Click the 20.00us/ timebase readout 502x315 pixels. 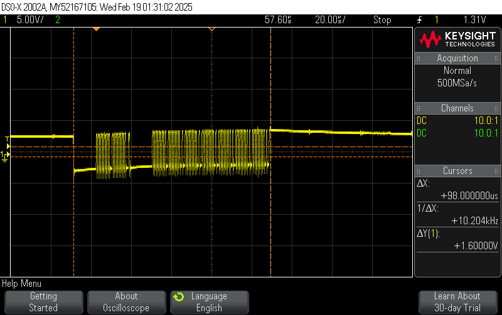(328, 20)
